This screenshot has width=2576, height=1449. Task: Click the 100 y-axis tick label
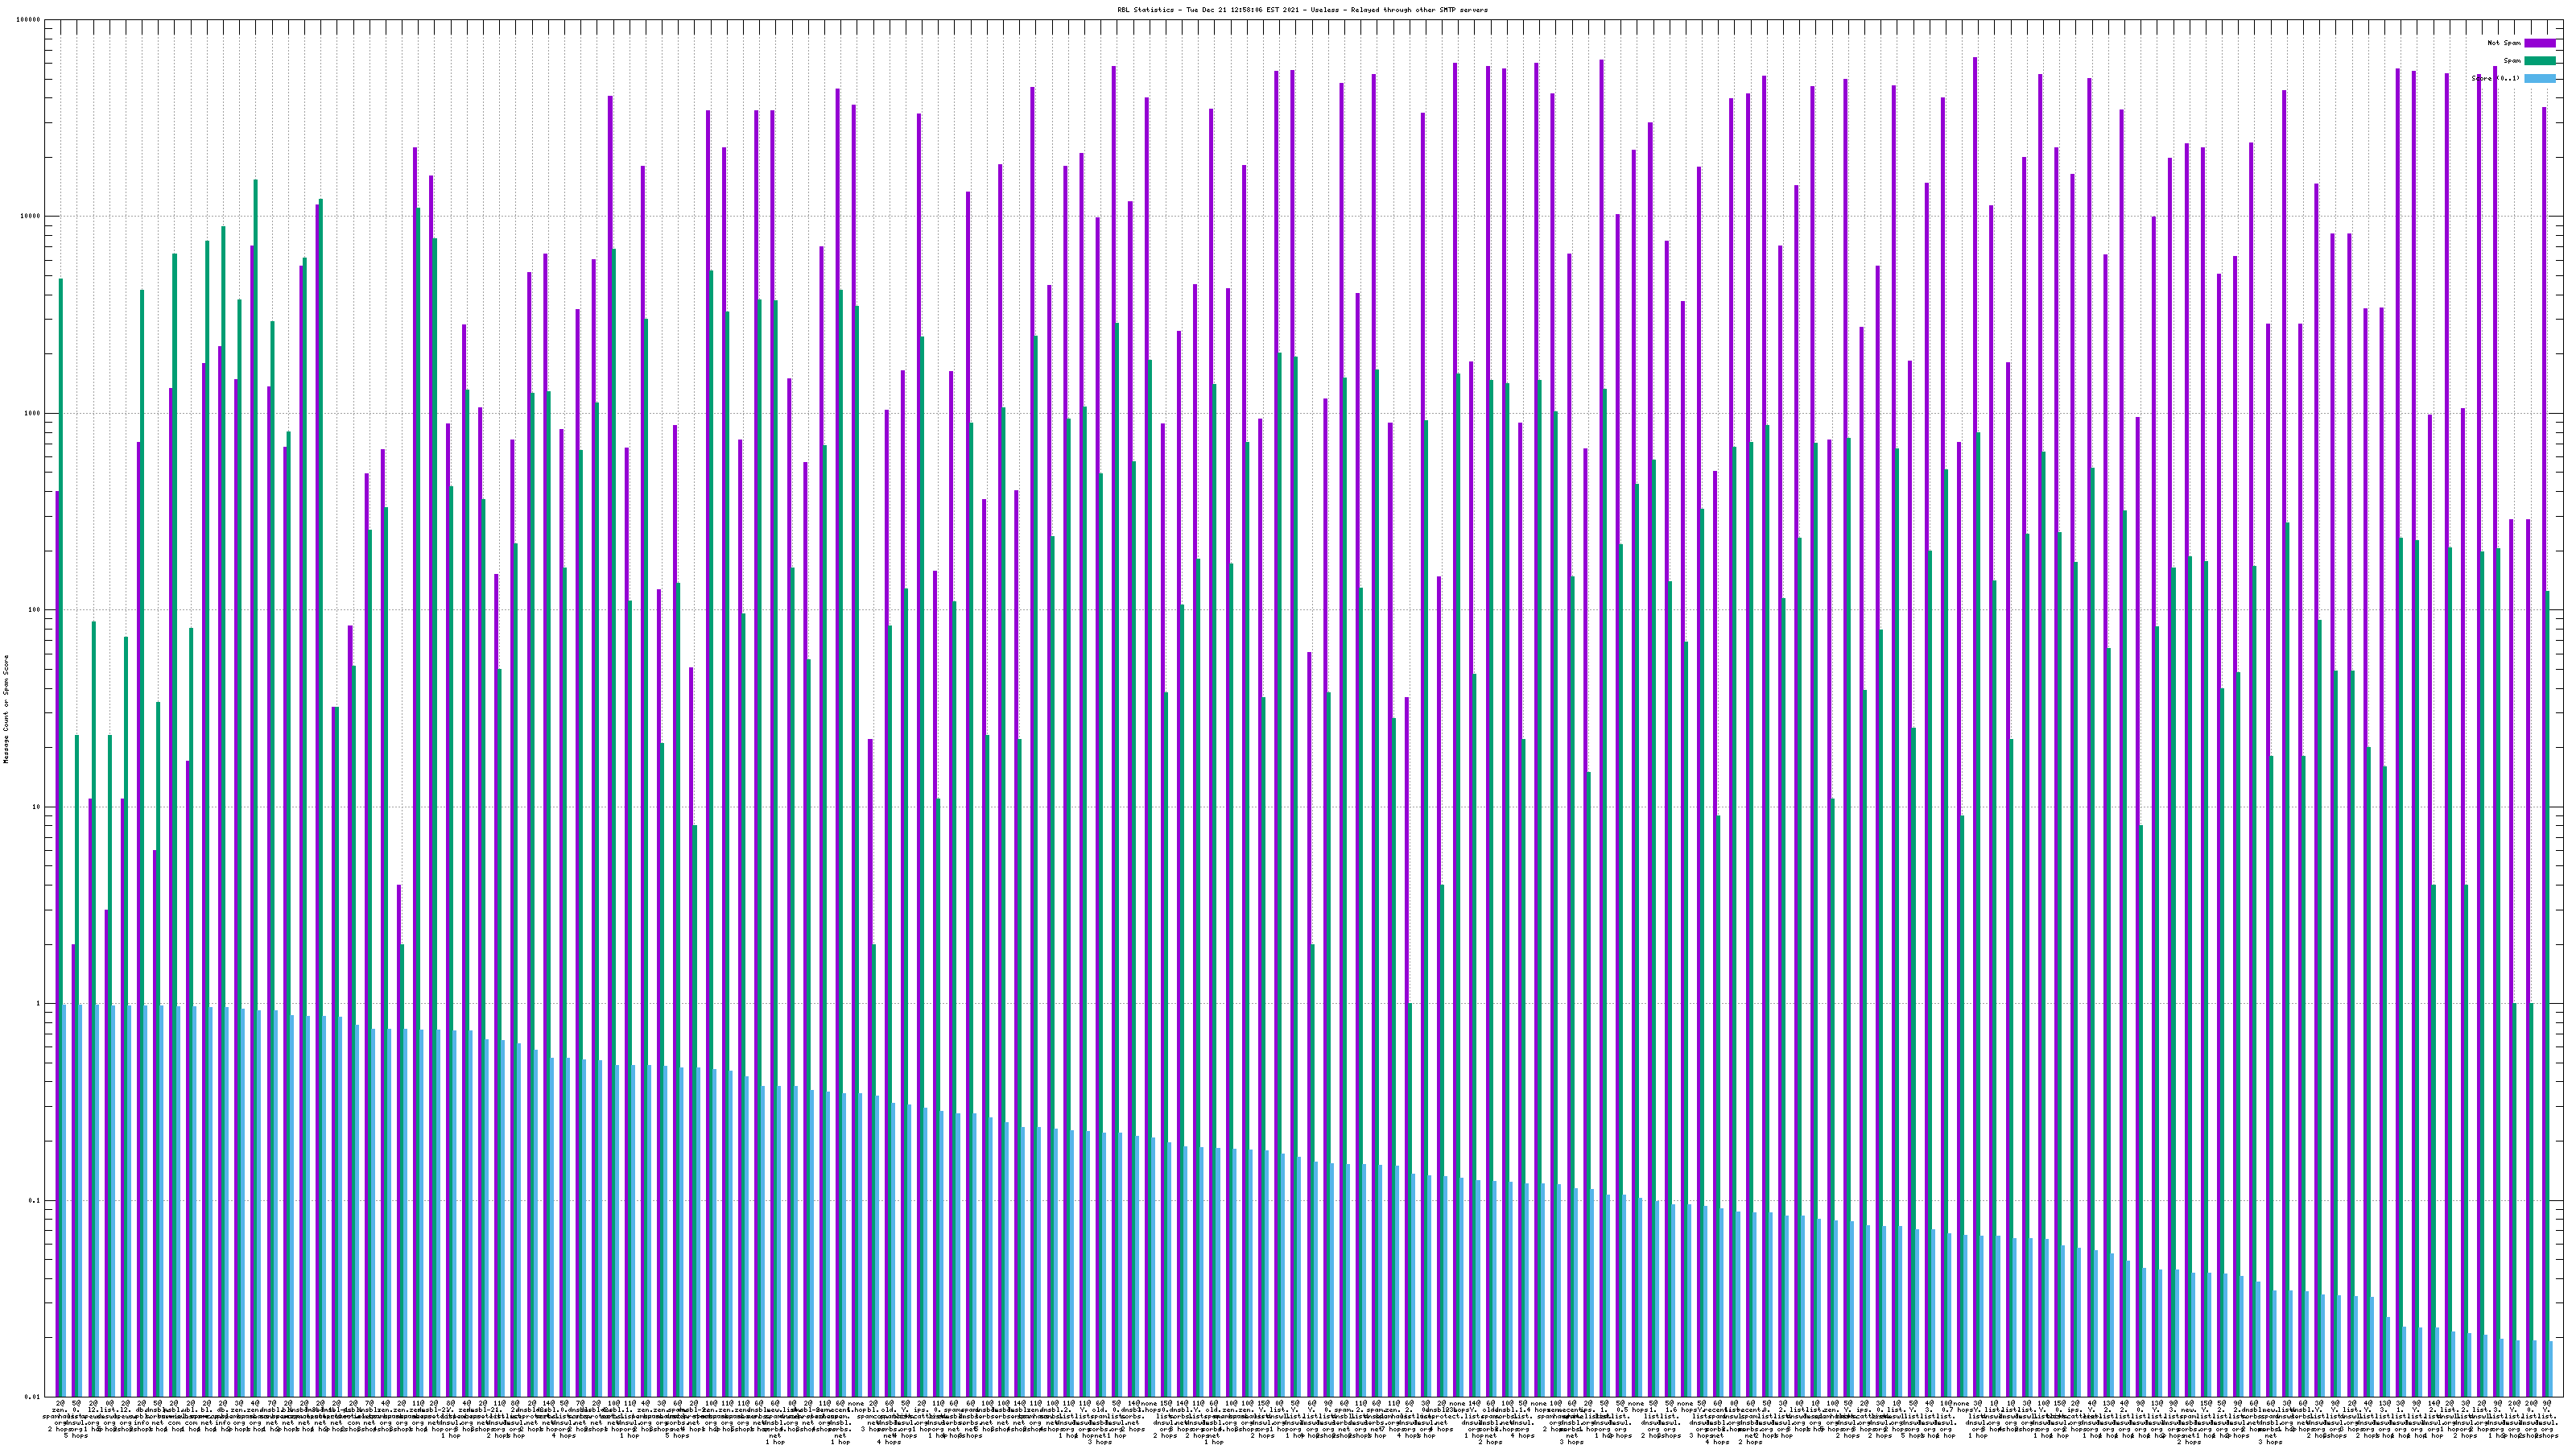pyautogui.click(x=35, y=610)
